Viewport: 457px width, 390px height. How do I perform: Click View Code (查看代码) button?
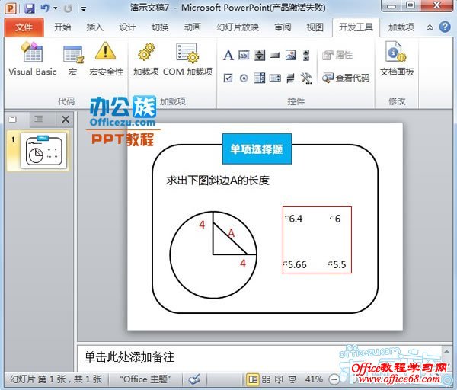point(345,78)
